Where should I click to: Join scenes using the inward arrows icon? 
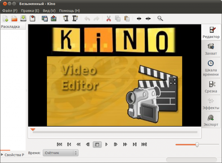click(x=148, y=19)
